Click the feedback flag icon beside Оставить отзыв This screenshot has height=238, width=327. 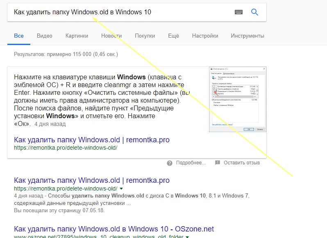click(x=218, y=162)
